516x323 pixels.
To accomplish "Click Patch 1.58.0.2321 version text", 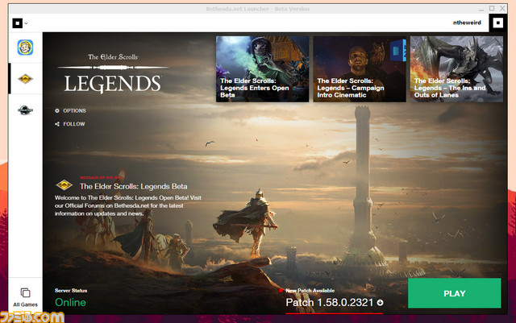I will point(330,303).
